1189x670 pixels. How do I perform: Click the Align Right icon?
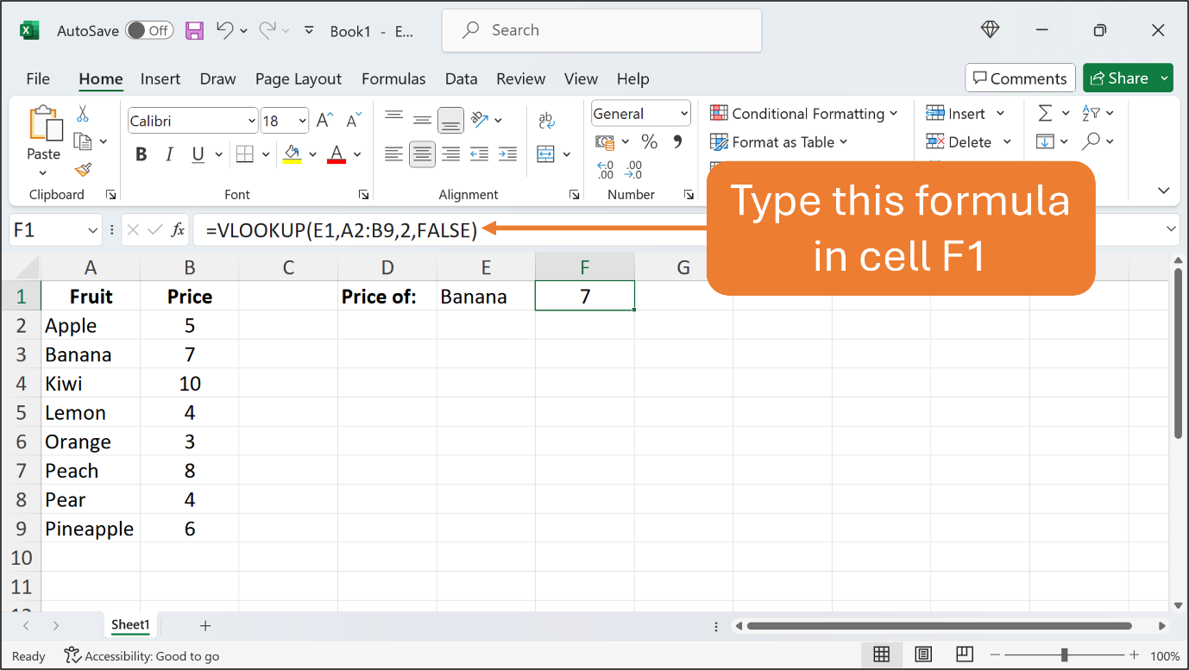(450, 154)
